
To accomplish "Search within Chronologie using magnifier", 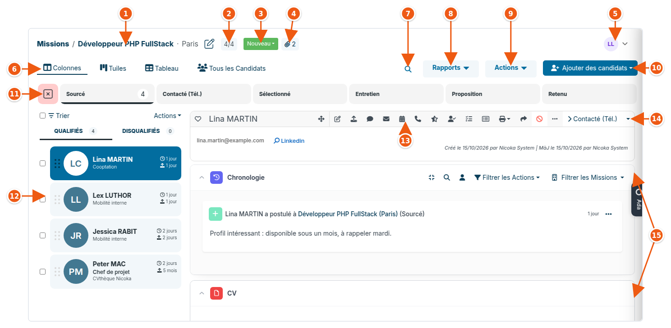I will (x=447, y=178).
